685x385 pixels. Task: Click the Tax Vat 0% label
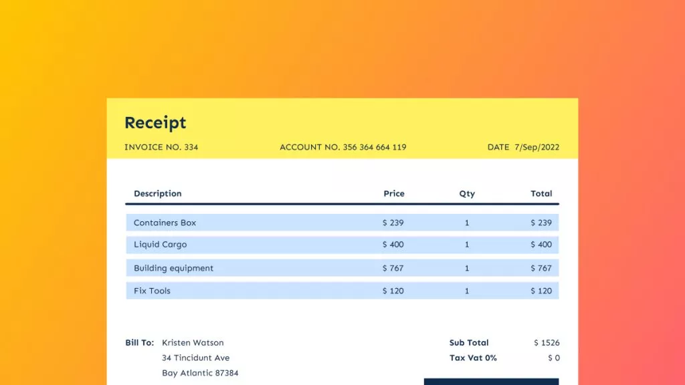point(473,358)
